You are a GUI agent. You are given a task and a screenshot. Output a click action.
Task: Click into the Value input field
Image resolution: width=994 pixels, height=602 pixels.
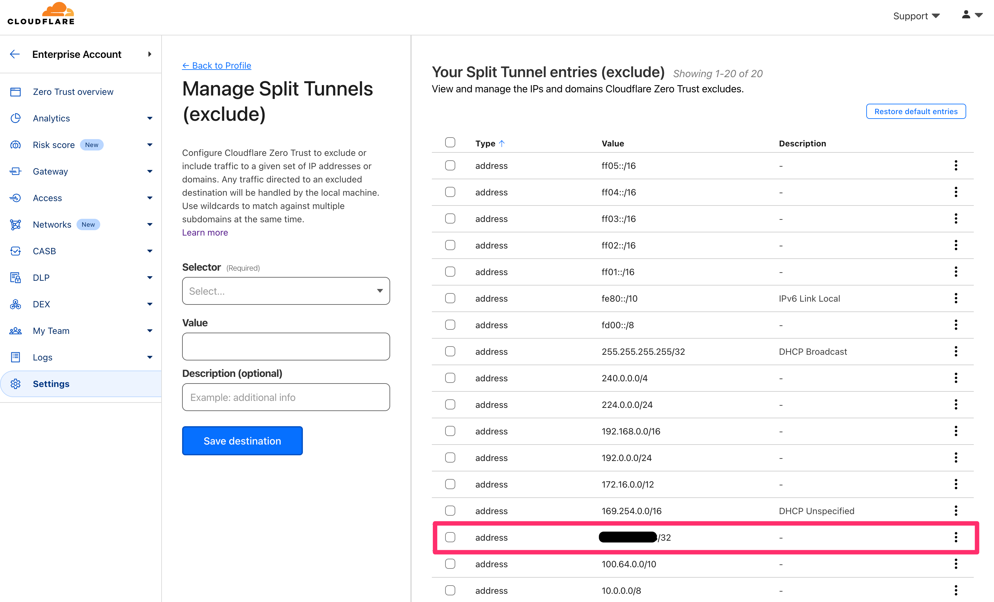click(285, 347)
